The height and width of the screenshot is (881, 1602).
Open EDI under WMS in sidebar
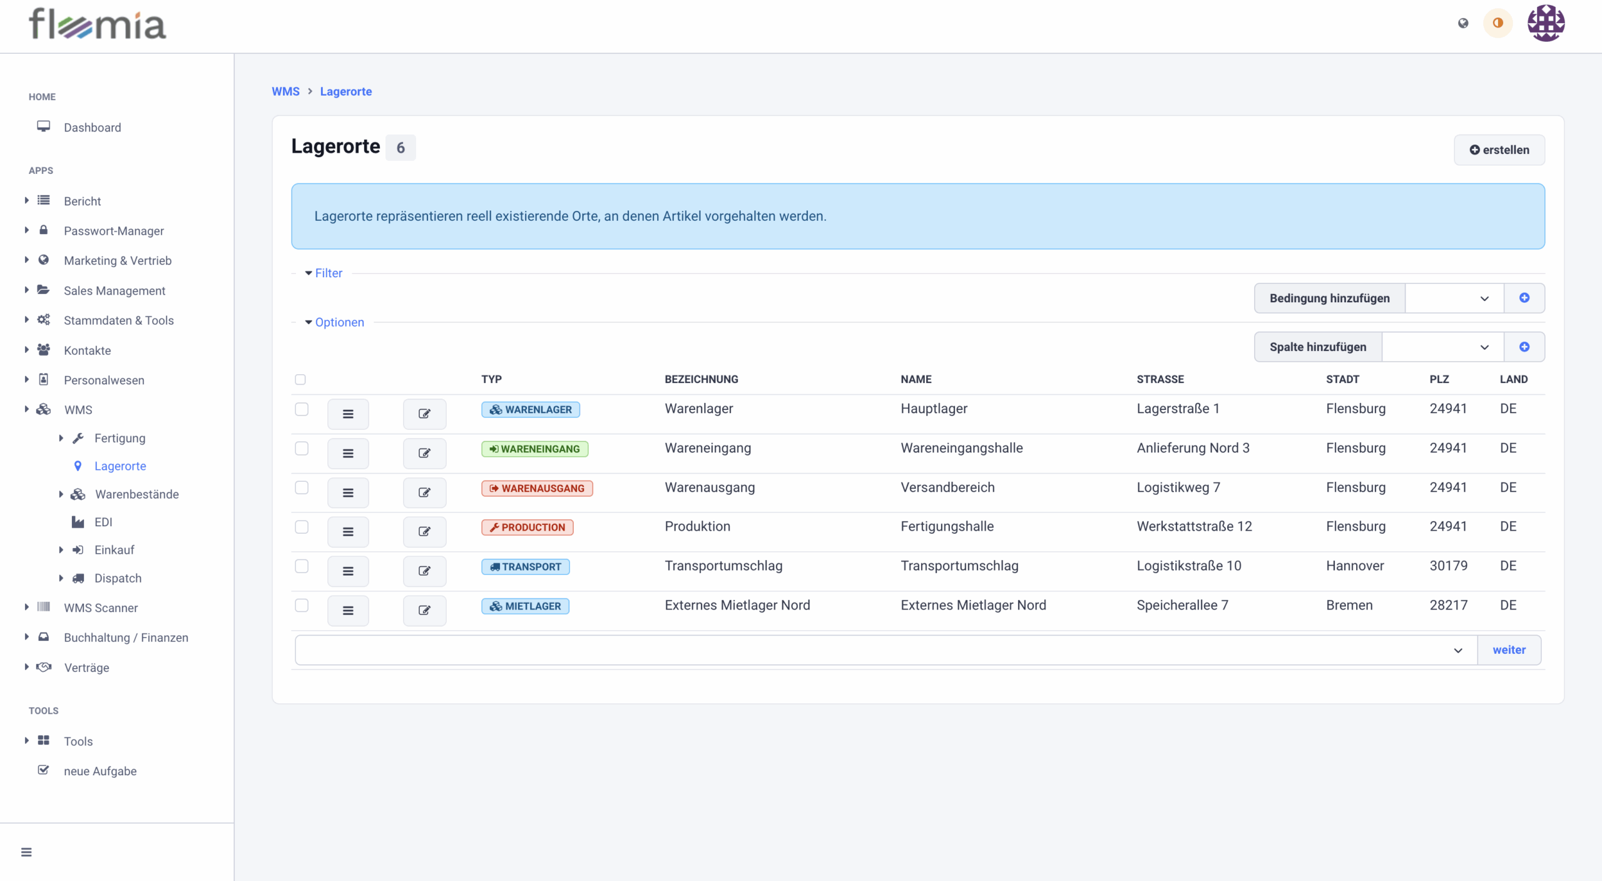point(103,522)
